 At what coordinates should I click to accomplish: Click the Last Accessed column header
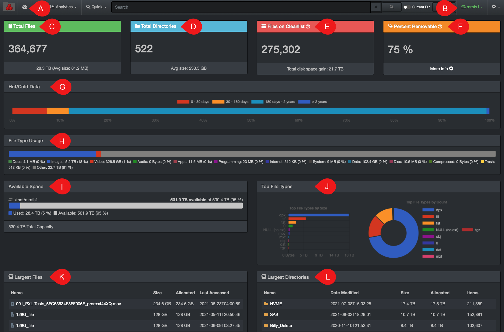(214, 293)
